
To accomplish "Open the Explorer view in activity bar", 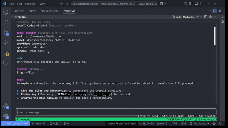I will pyautogui.click(x=6, y=12).
